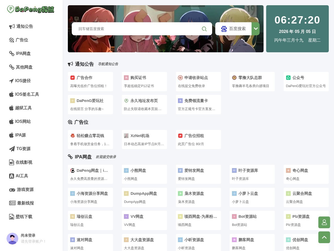
Task: Open the DumpApp网盘 card
Action: tap(144, 197)
